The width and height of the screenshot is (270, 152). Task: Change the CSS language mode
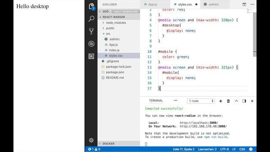coord(242,149)
